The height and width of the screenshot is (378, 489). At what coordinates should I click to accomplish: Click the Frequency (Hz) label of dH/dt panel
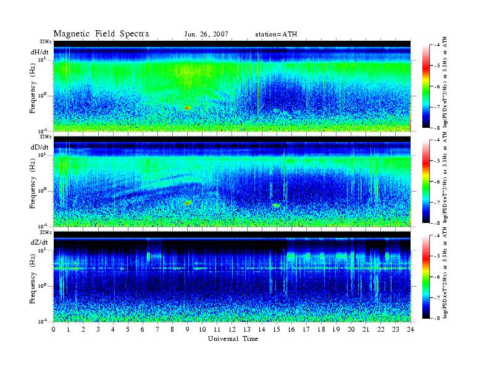point(33,88)
